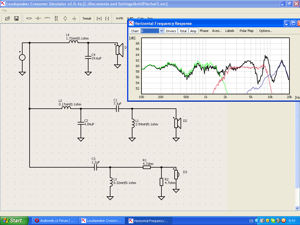Click the [+] zoom in button
300x225 pixels.
click(x=99, y=18)
